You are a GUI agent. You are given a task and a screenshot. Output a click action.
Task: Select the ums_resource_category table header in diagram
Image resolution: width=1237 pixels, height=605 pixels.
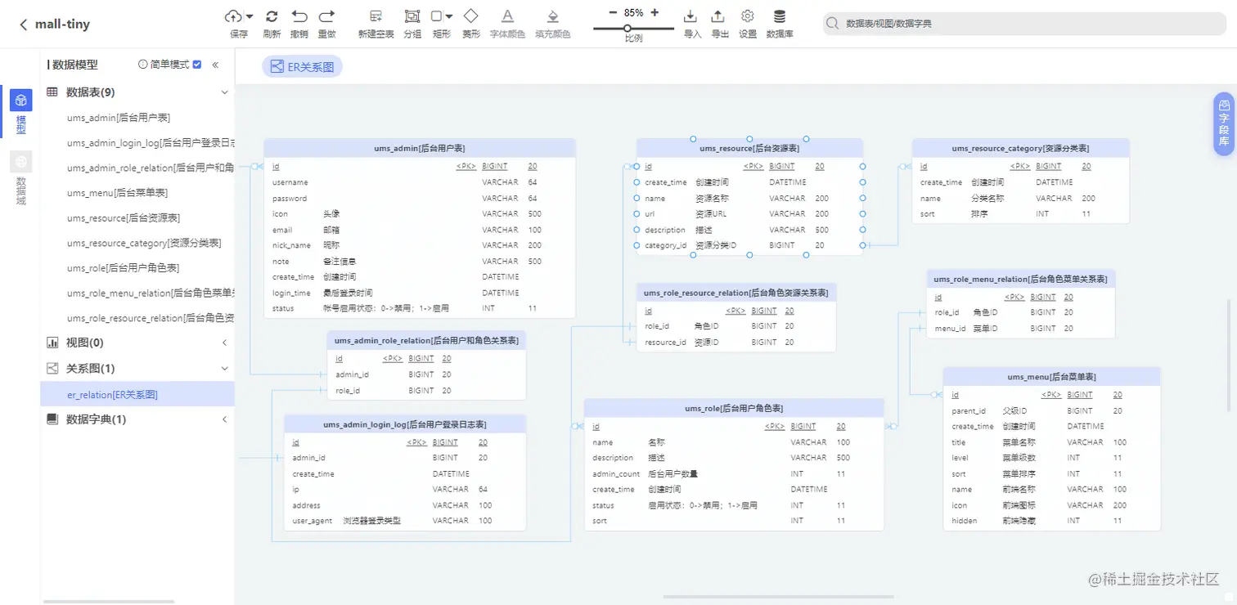pos(1020,148)
